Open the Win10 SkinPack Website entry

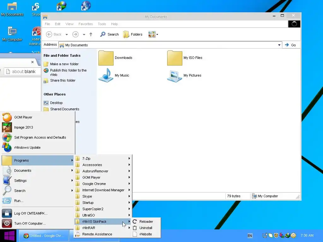pos(146,234)
